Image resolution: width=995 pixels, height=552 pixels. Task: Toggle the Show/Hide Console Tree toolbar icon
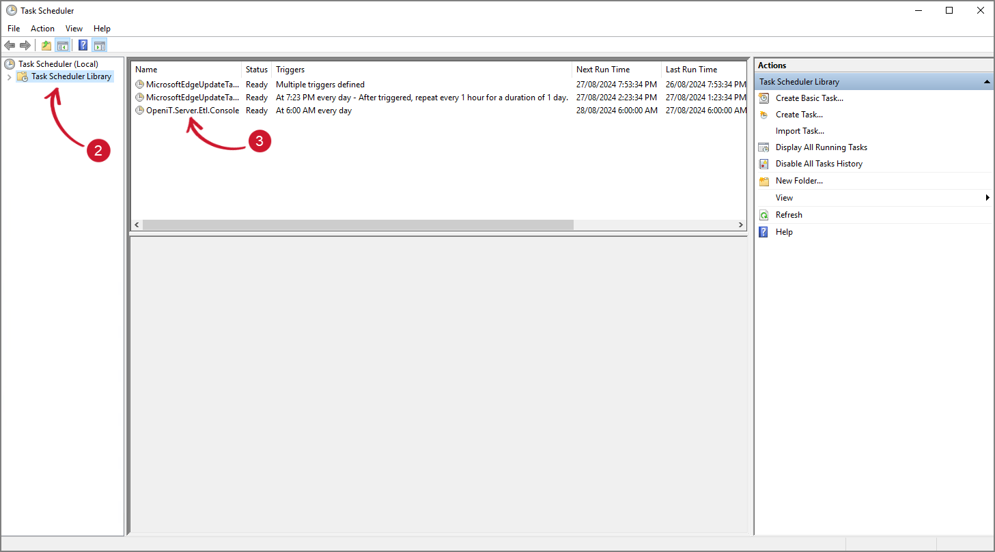62,46
